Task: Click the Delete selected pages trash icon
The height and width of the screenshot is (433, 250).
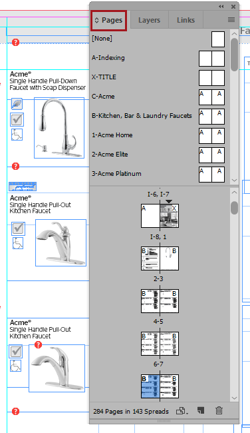Action: (x=219, y=410)
